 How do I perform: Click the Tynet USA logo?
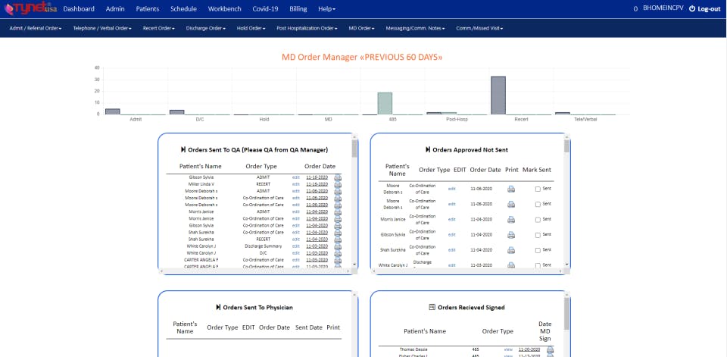tap(30, 8)
